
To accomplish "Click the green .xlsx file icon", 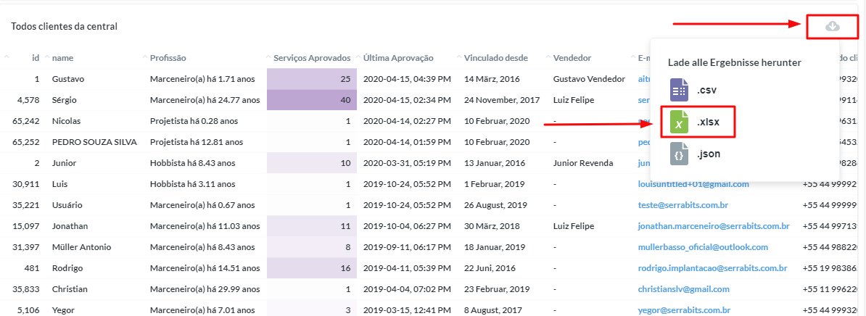I will pos(679,122).
